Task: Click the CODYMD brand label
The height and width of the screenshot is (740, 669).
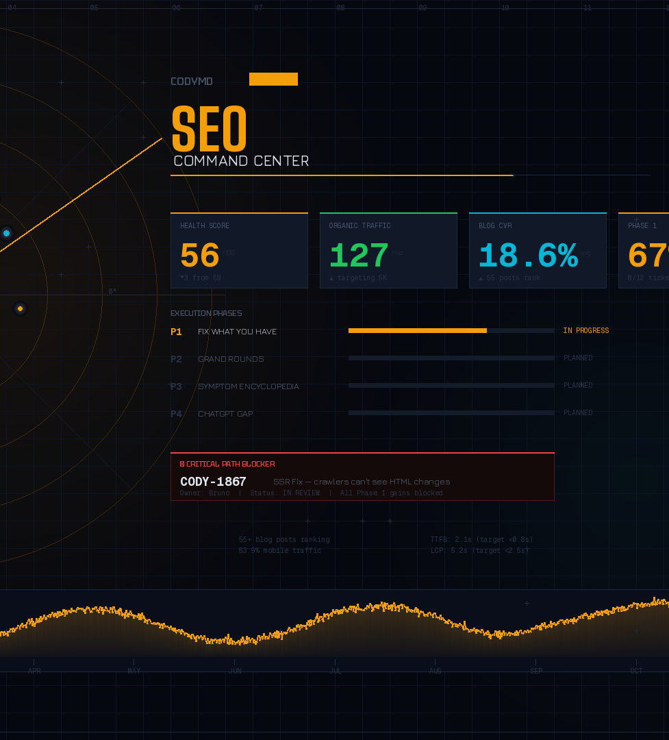Action: coord(192,82)
